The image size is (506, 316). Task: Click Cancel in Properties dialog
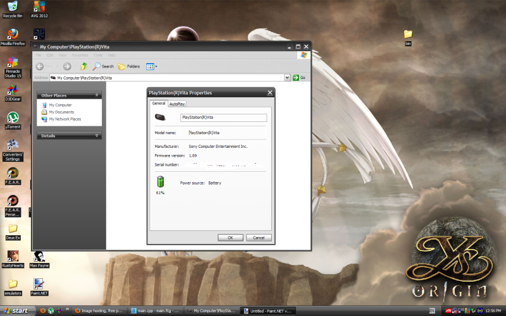pos(259,238)
